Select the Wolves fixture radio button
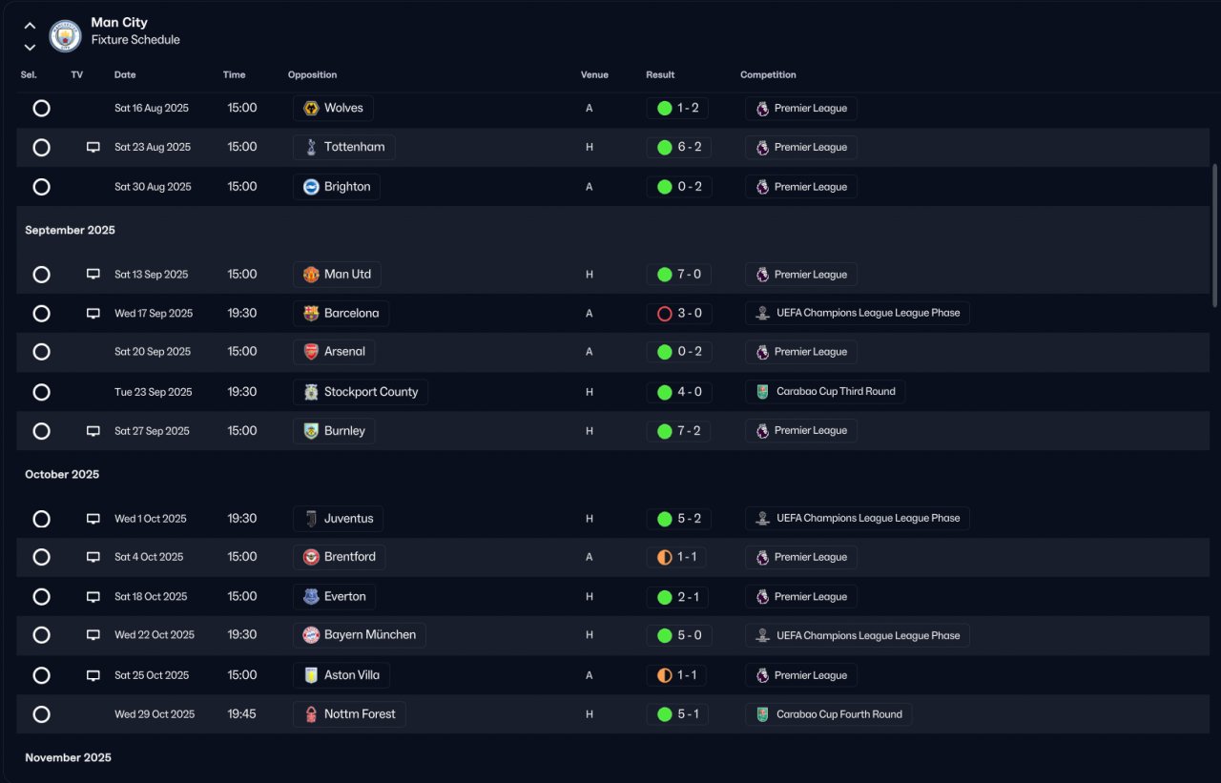 pos(42,109)
